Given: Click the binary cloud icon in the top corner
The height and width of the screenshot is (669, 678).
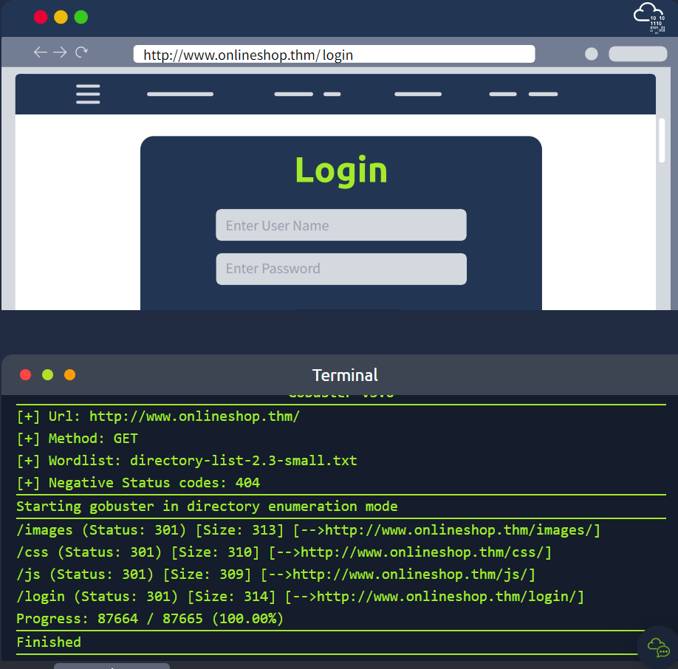Looking at the screenshot, I should 648,18.
